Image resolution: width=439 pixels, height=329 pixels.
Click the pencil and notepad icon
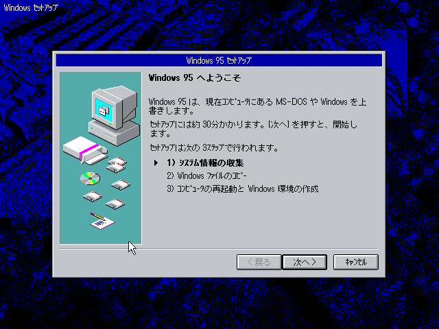coord(102,221)
